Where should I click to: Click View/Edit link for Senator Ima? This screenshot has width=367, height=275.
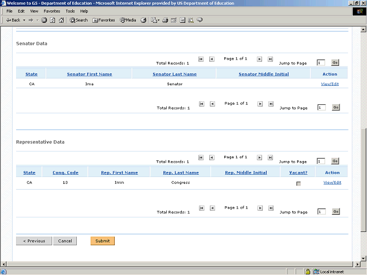point(330,84)
